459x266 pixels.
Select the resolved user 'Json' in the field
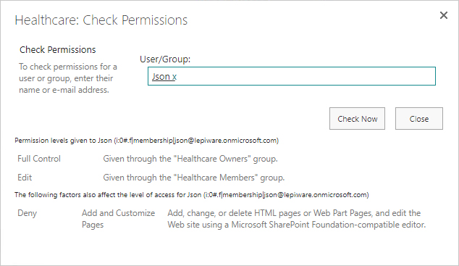(x=161, y=76)
